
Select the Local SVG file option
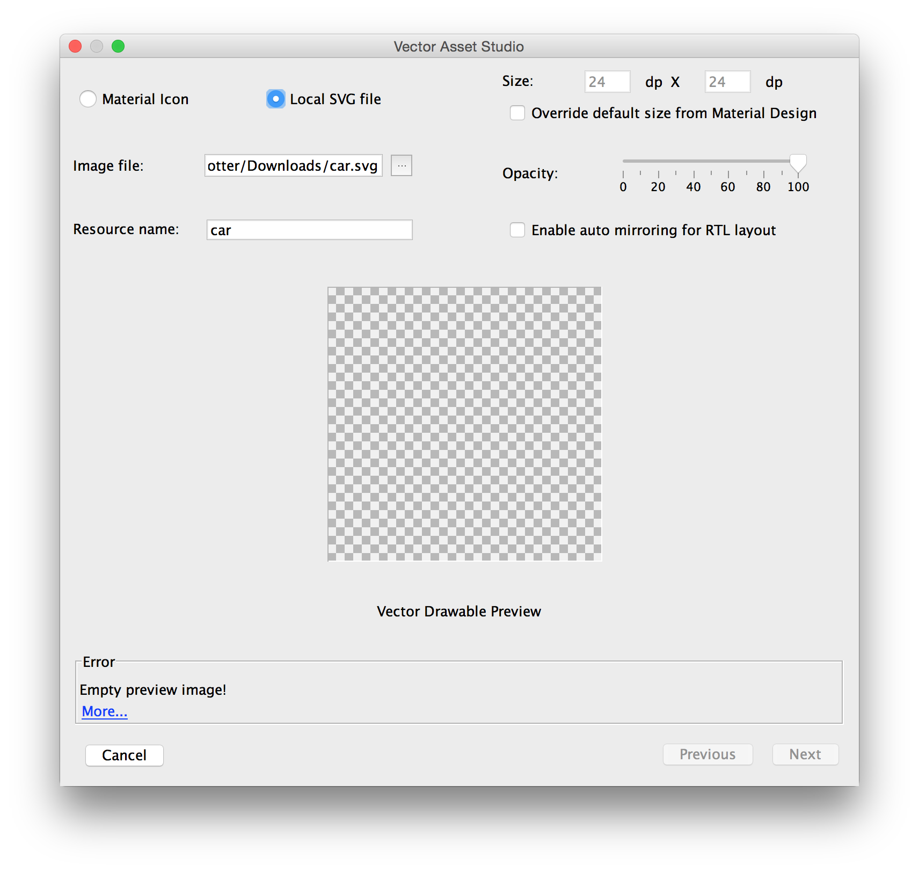point(275,99)
